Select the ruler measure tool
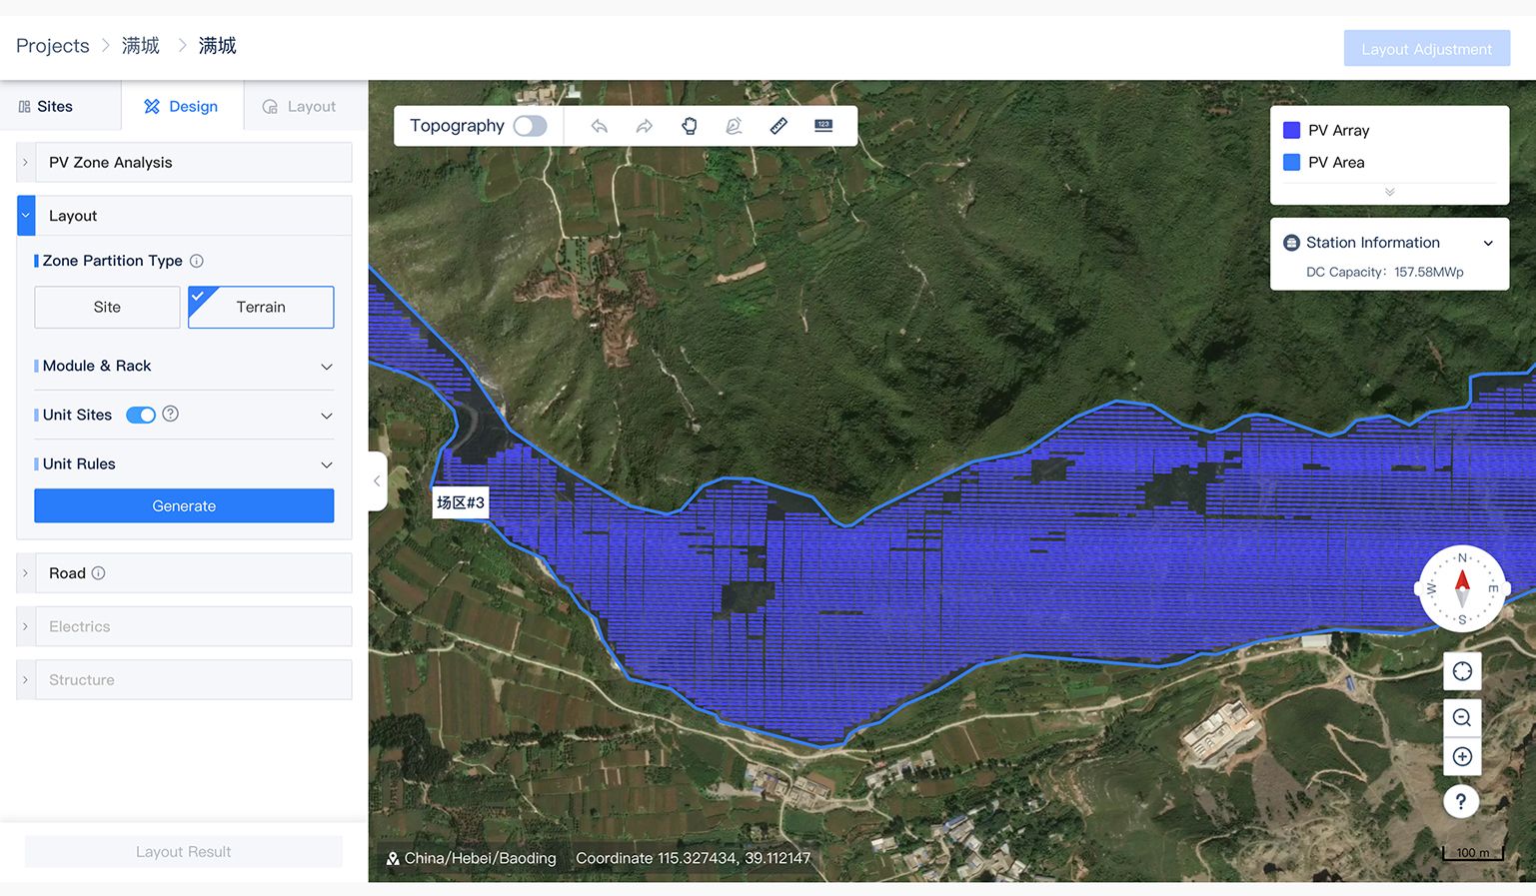 [778, 126]
